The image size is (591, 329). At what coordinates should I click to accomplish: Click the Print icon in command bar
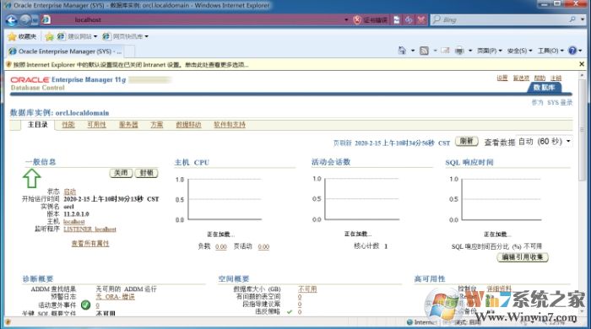click(x=459, y=51)
